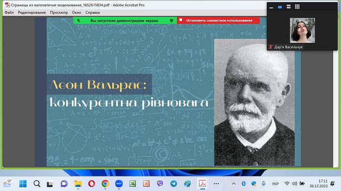Open Zoom from the taskbar
This screenshot has width=341, height=191.
[119, 184]
